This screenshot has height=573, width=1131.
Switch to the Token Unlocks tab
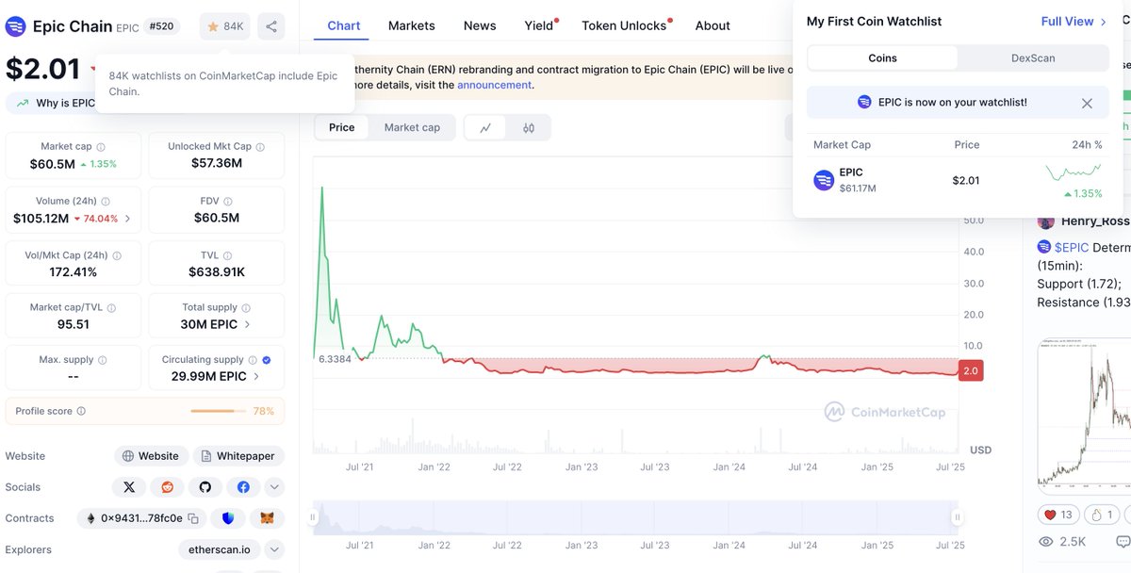tap(624, 25)
